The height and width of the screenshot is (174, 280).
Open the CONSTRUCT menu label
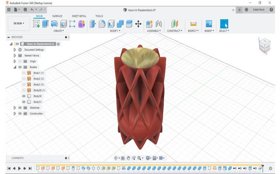pos(174,31)
